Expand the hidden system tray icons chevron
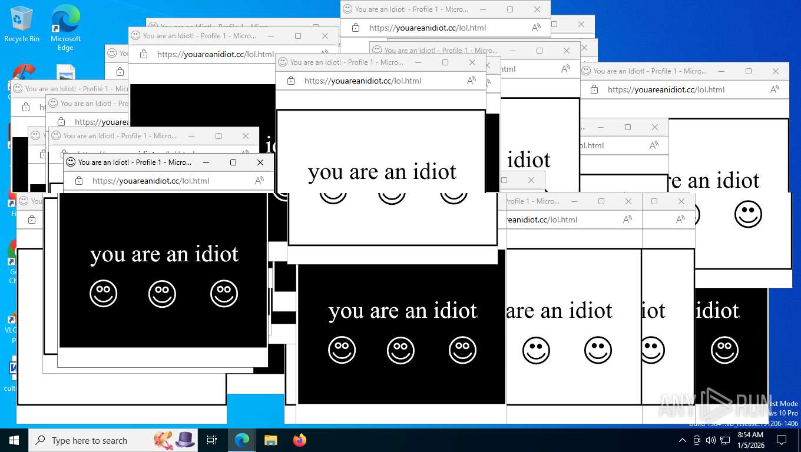 tap(682, 440)
